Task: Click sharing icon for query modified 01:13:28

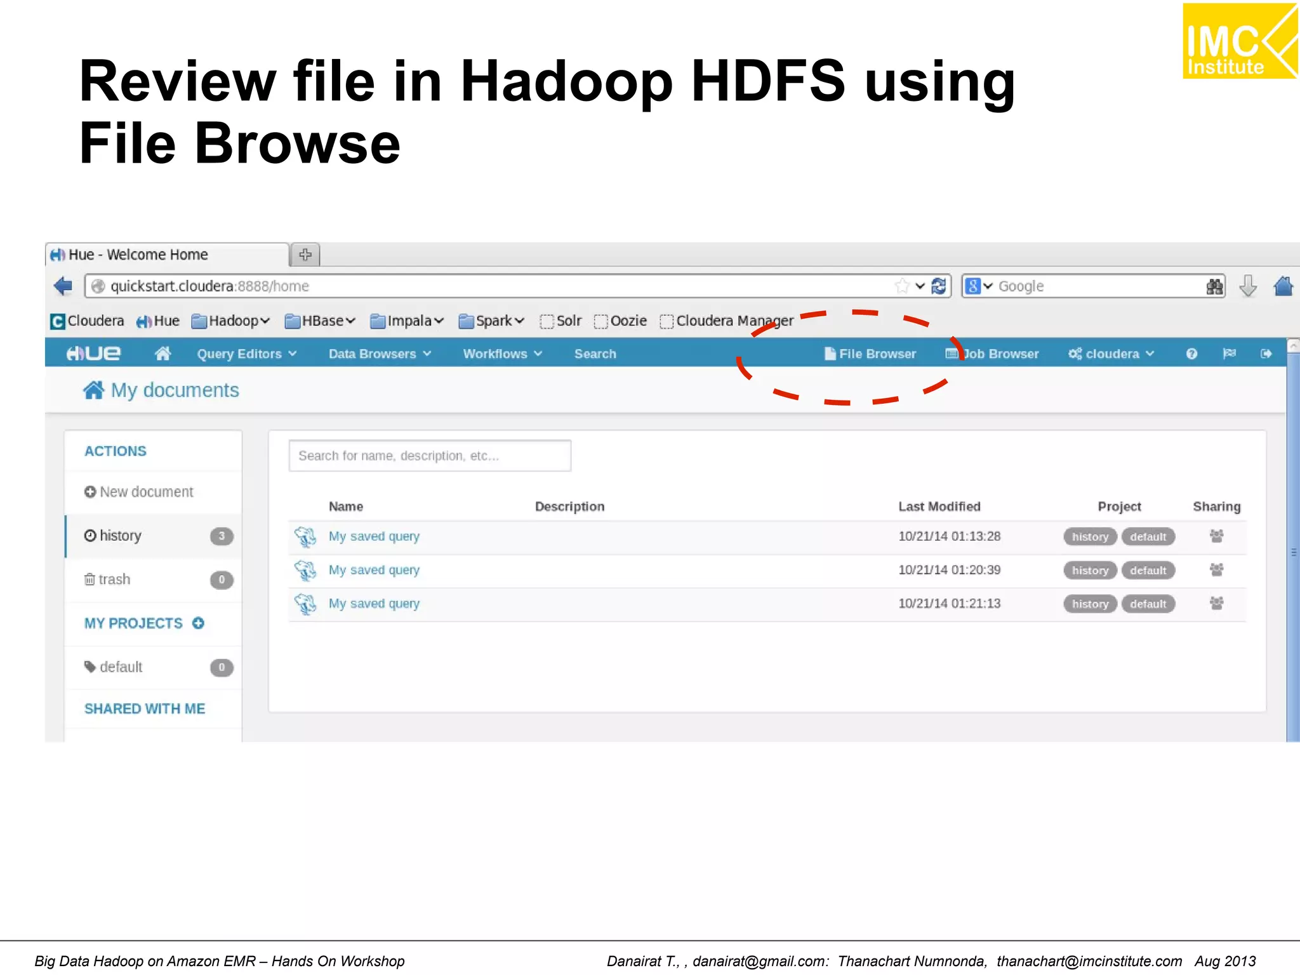Action: [x=1216, y=536]
